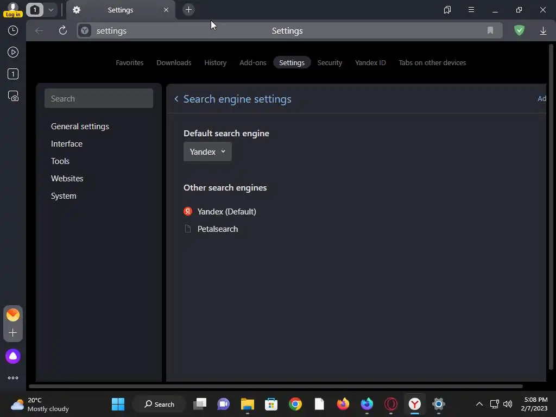Open the bookmarks collections icon in title bar
556x417 pixels.
click(x=447, y=10)
